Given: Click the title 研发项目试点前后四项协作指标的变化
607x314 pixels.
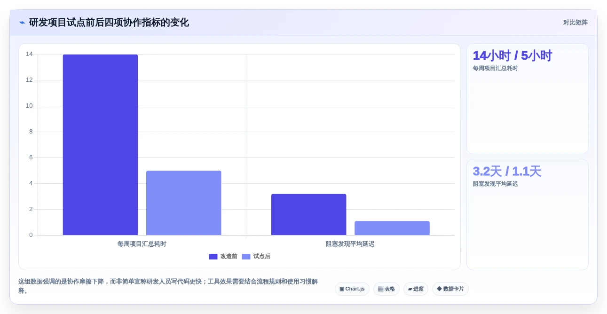Looking at the screenshot, I should [109, 23].
